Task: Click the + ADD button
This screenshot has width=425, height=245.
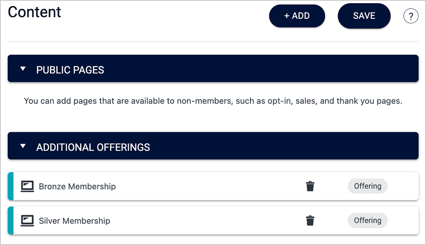Action: pos(297,16)
